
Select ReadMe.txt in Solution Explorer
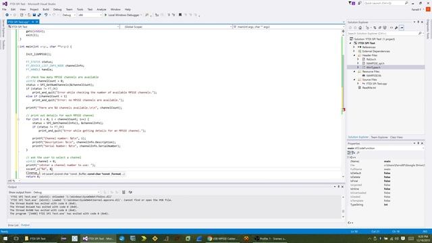[369, 88]
